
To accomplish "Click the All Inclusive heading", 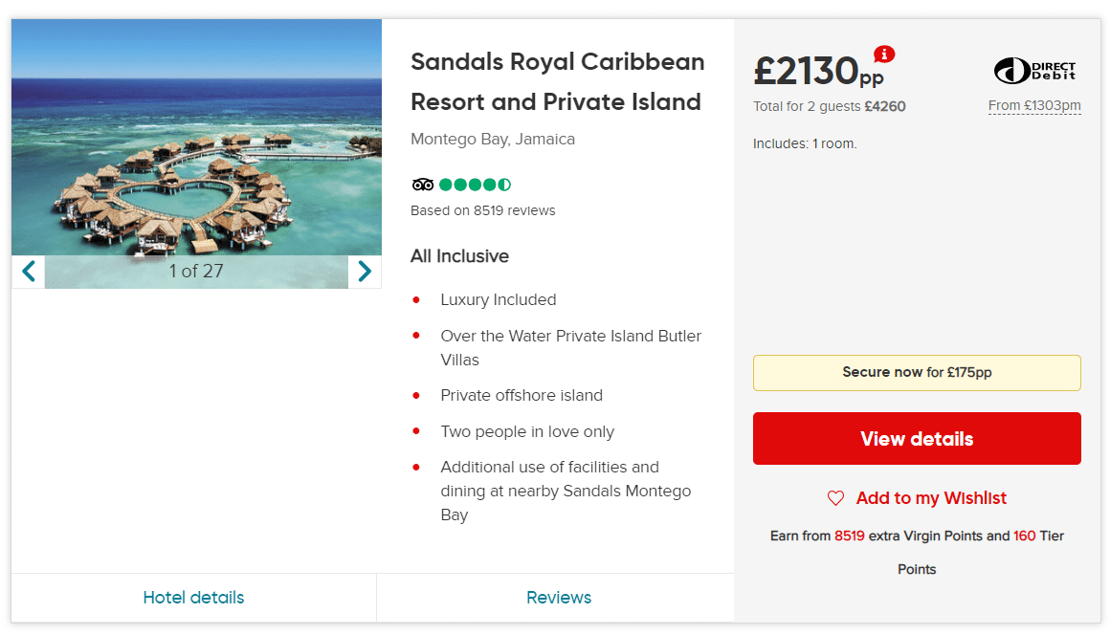I will (x=459, y=256).
